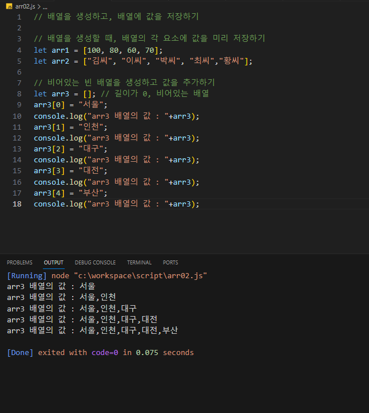Click line number 9 in the gutter
This screenshot has height=413, width=369.
[19, 105]
